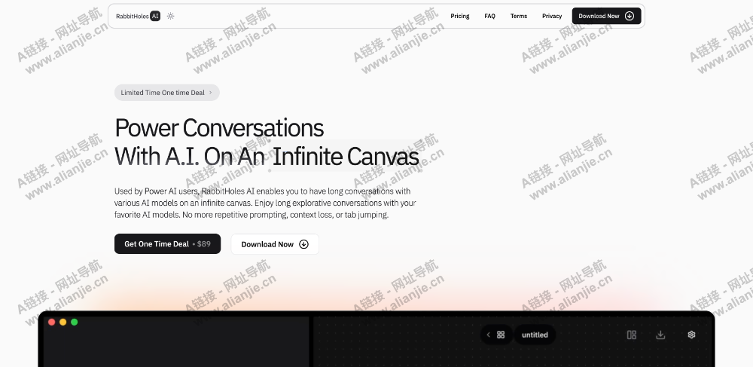Image resolution: width=753 pixels, height=367 pixels.
Task: Click the red close dot in the app preview
Action: pyautogui.click(x=52, y=322)
